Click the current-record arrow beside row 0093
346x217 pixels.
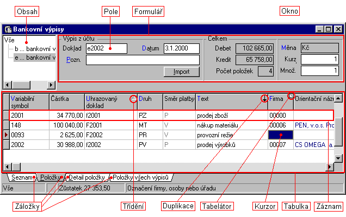click(x=6, y=135)
